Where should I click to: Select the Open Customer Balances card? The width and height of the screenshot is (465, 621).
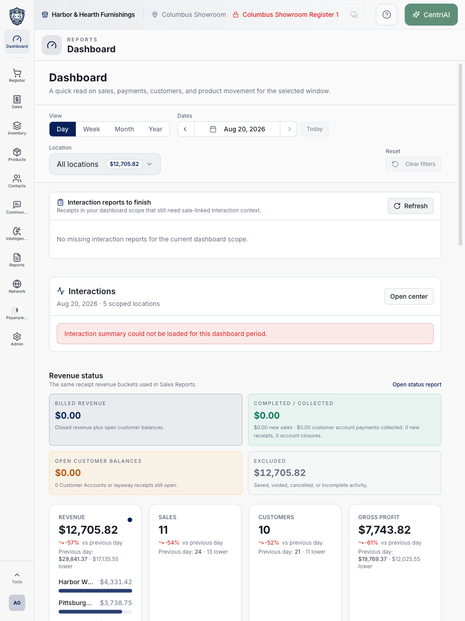click(x=146, y=473)
